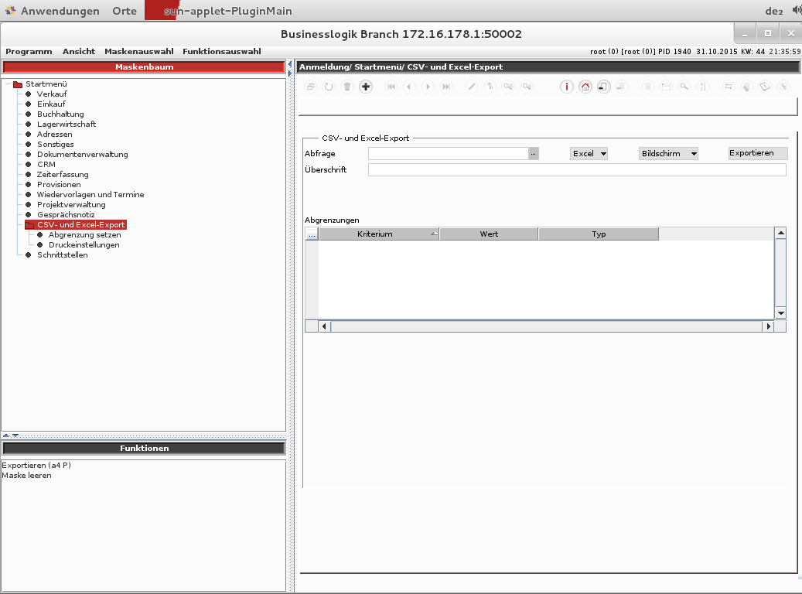Click the table's horizontal scrollbar right arrow
The height and width of the screenshot is (594, 802).
768,327
